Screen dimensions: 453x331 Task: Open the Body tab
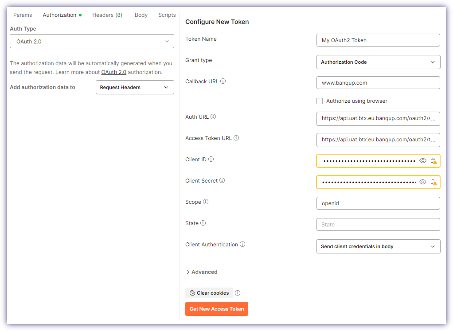[x=141, y=15]
